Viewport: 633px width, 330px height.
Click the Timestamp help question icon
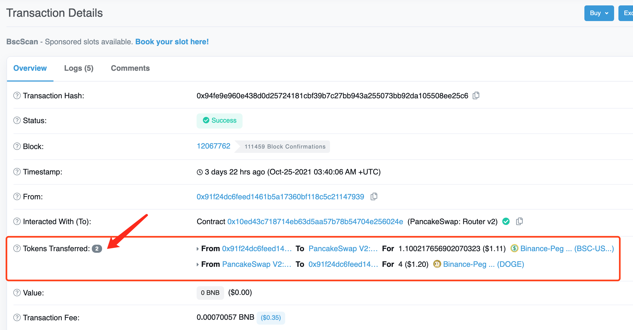tap(17, 172)
